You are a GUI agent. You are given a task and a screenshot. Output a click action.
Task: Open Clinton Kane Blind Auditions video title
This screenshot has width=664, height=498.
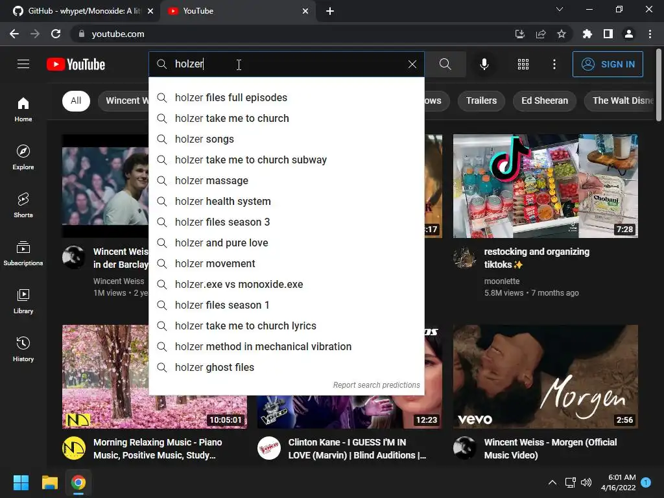coord(357,449)
